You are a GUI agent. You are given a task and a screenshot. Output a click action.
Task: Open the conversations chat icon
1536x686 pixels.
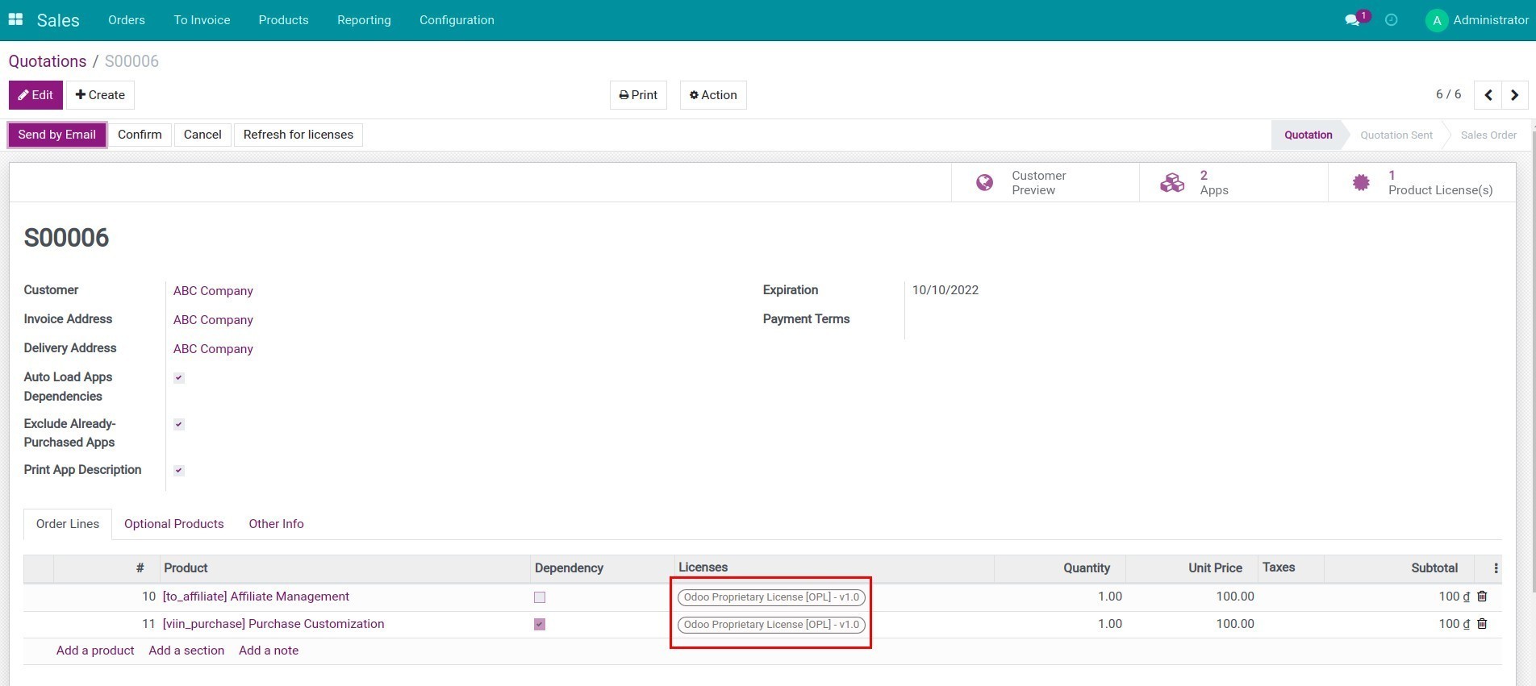[x=1352, y=20]
